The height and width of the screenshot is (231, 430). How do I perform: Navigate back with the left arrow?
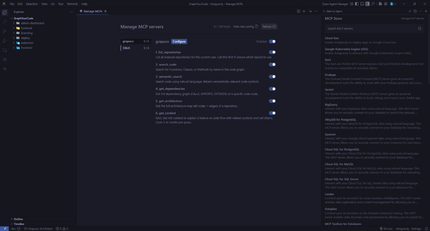304,11
